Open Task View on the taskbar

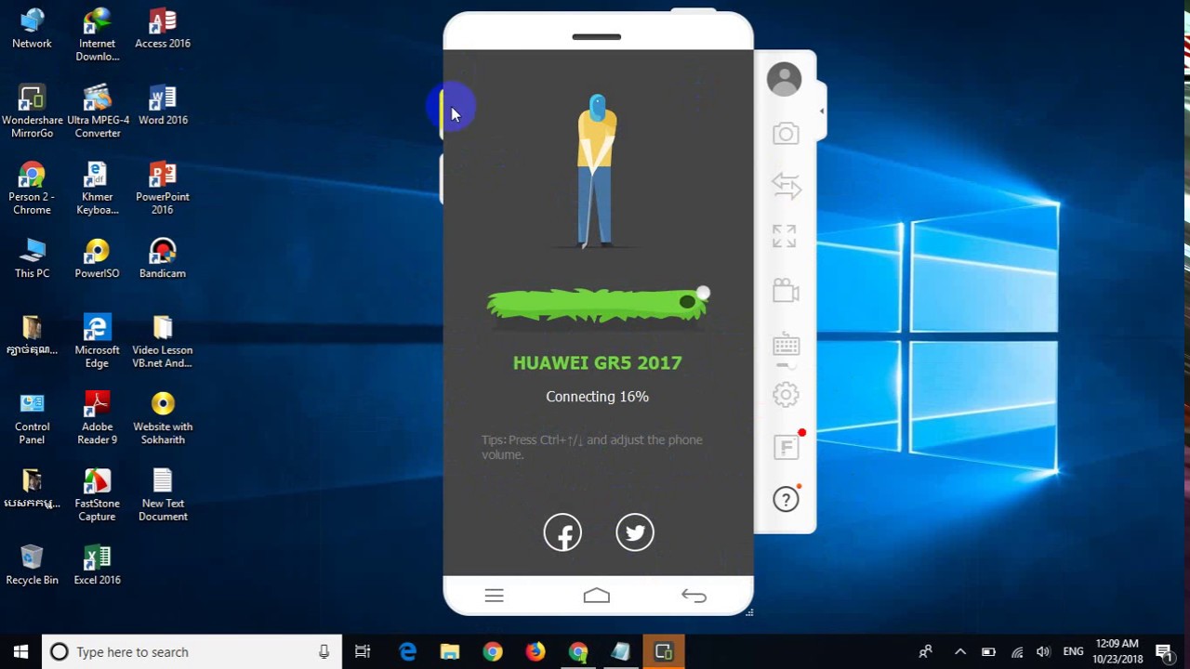pyautogui.click(x=363, y=651)
